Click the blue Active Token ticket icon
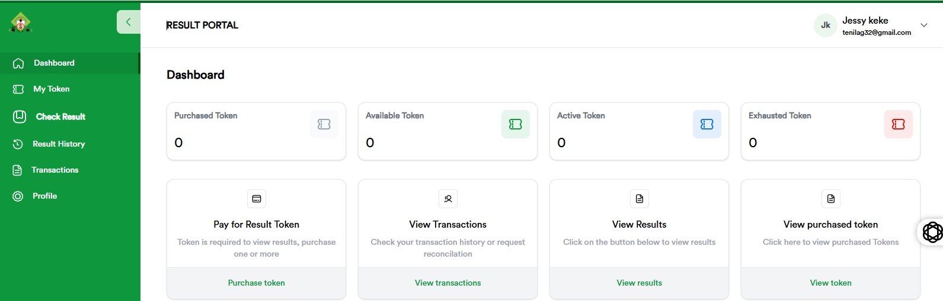 click(707, 124)
